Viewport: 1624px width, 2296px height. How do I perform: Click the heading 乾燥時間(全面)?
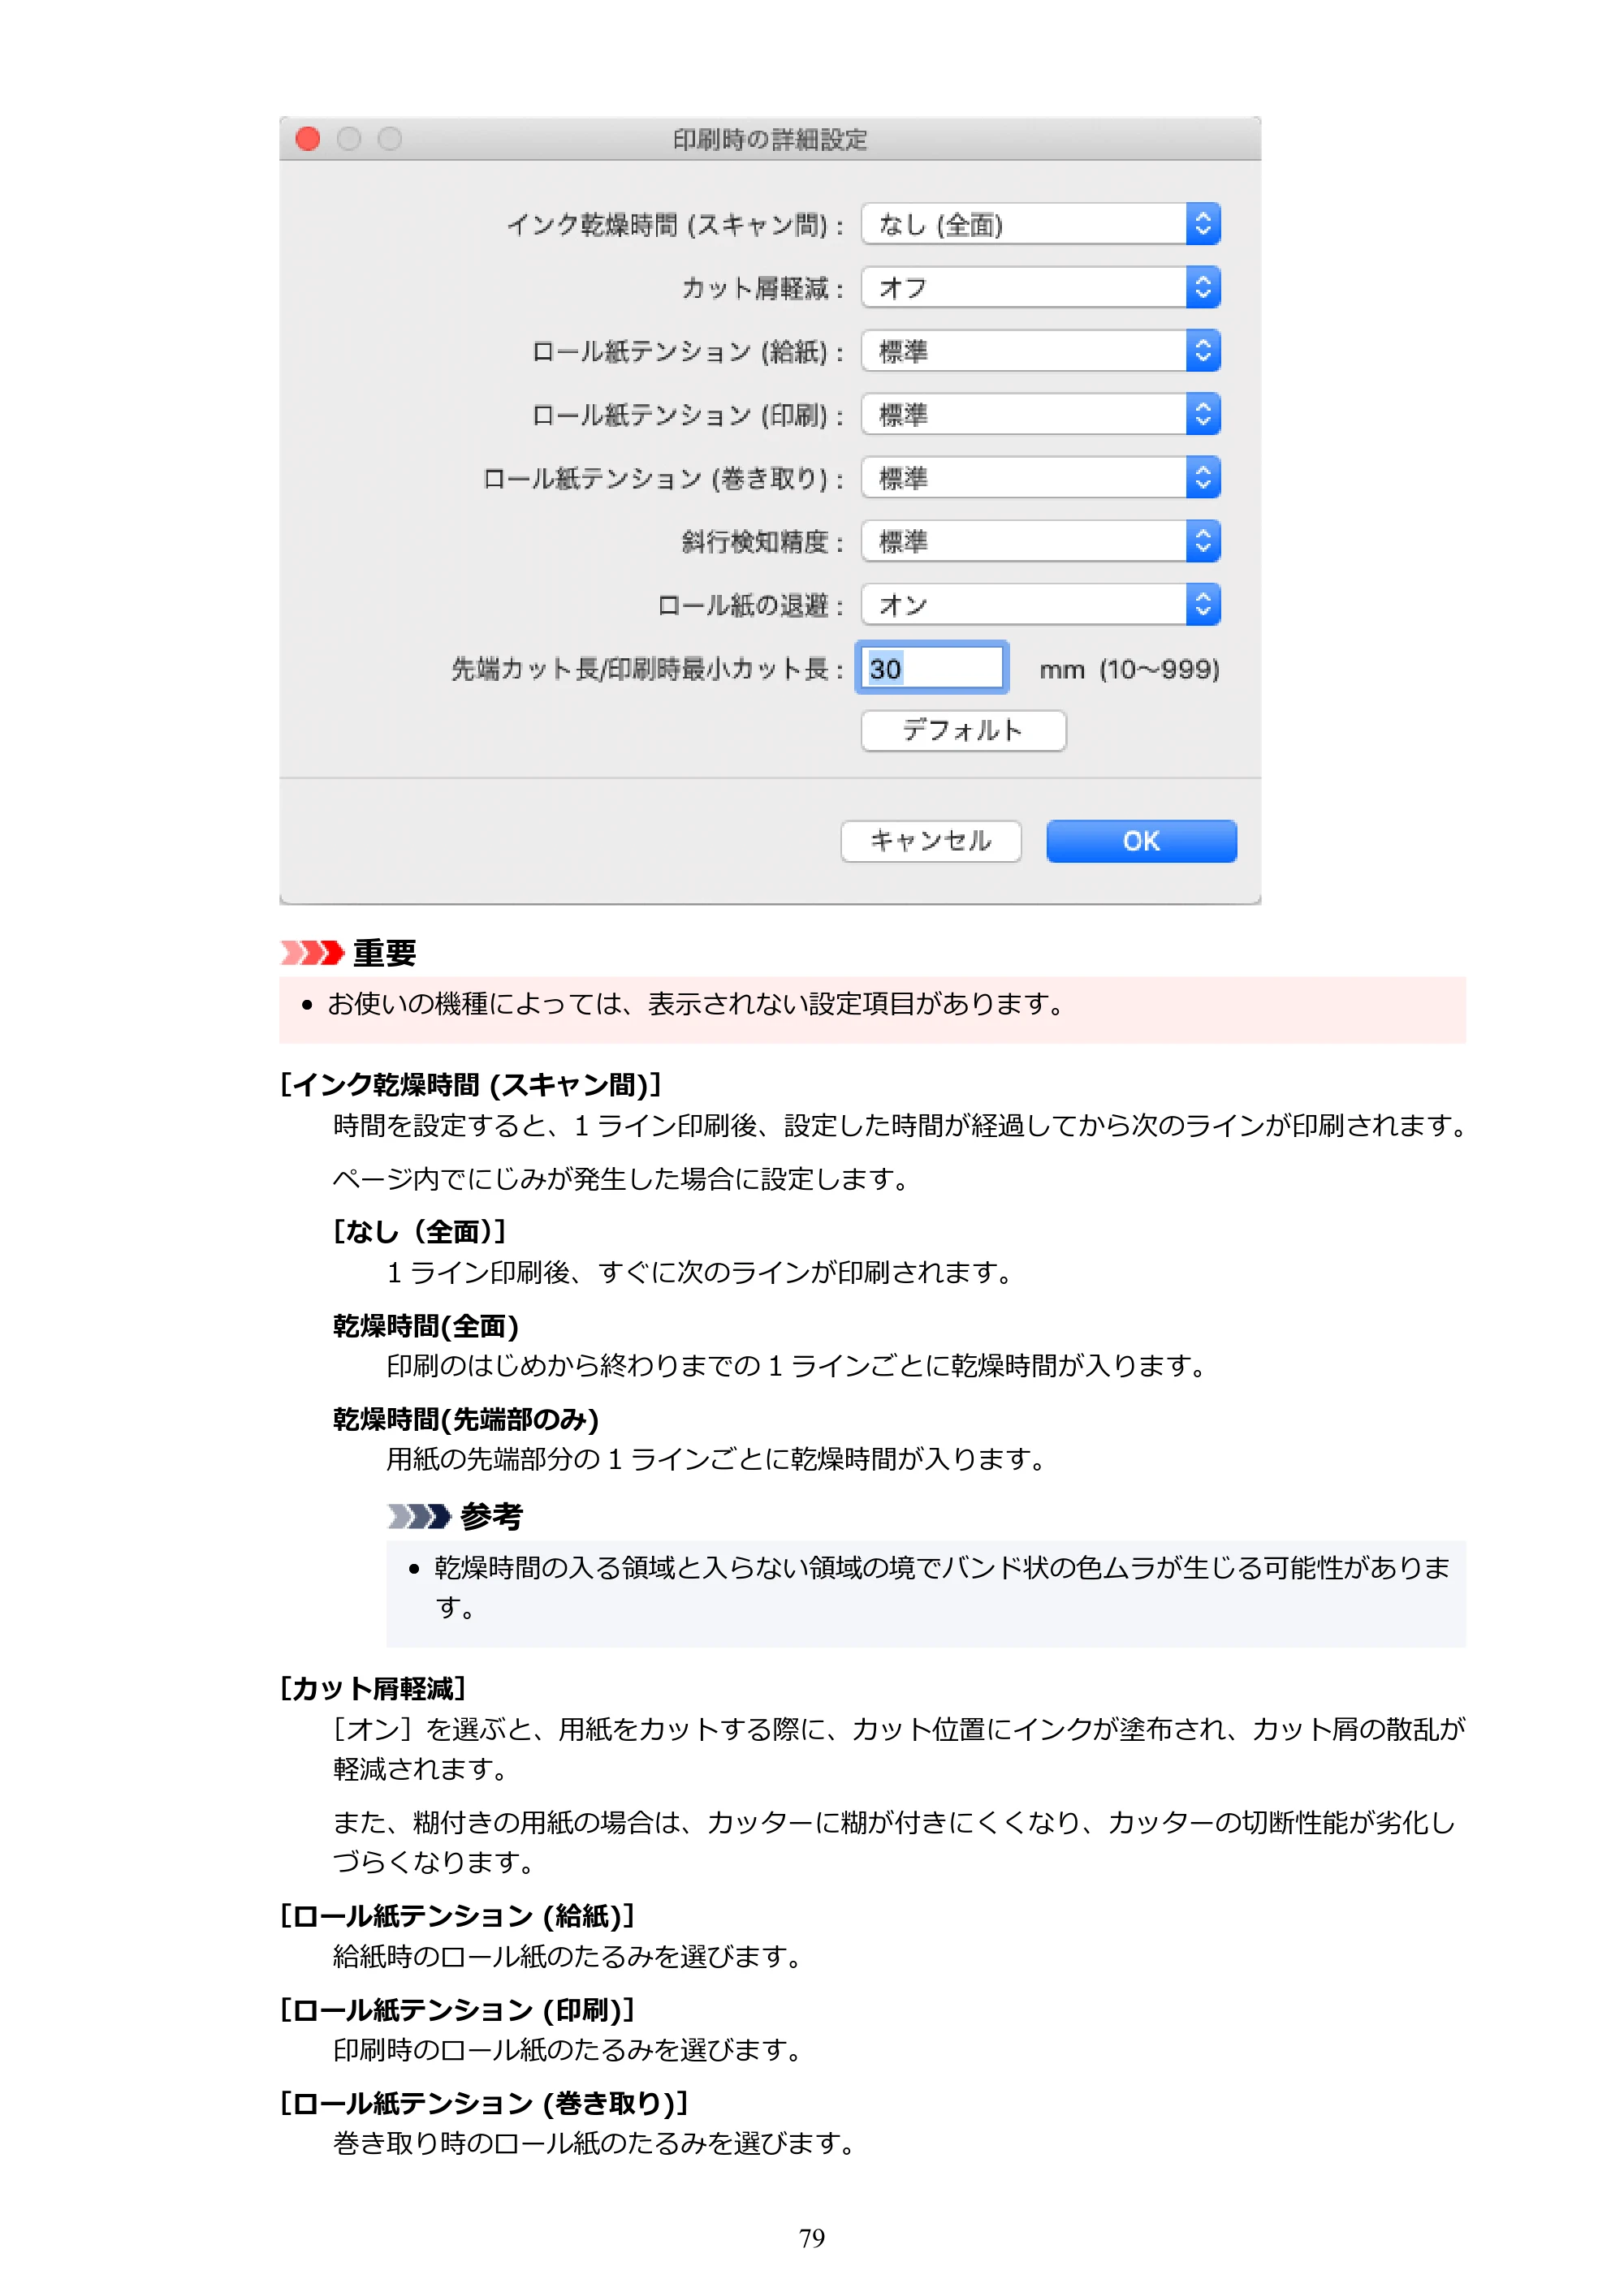[x=425, y=1326]
